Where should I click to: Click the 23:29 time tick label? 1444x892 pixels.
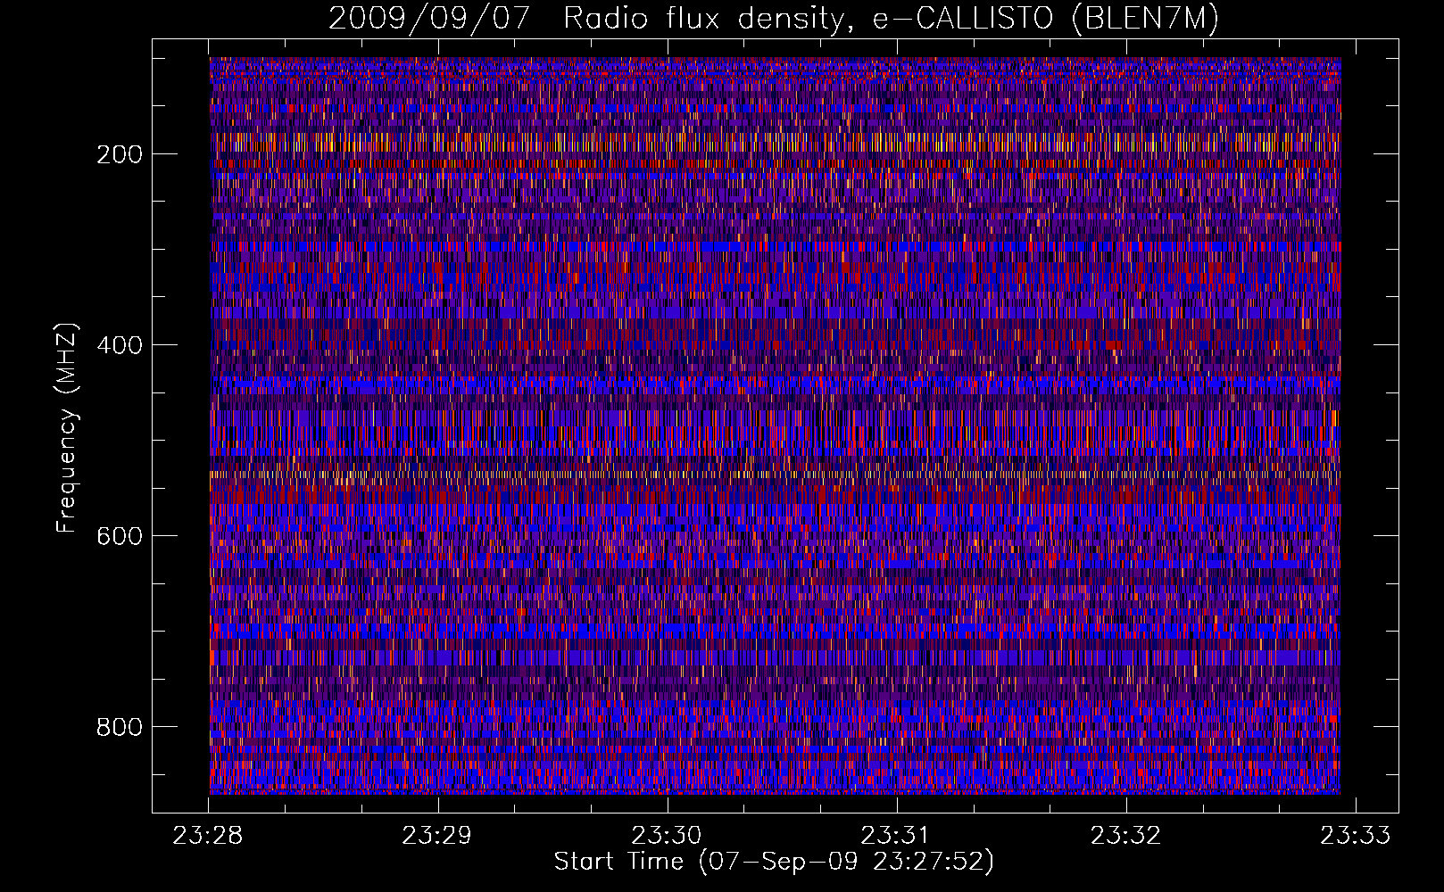point(437,836)
